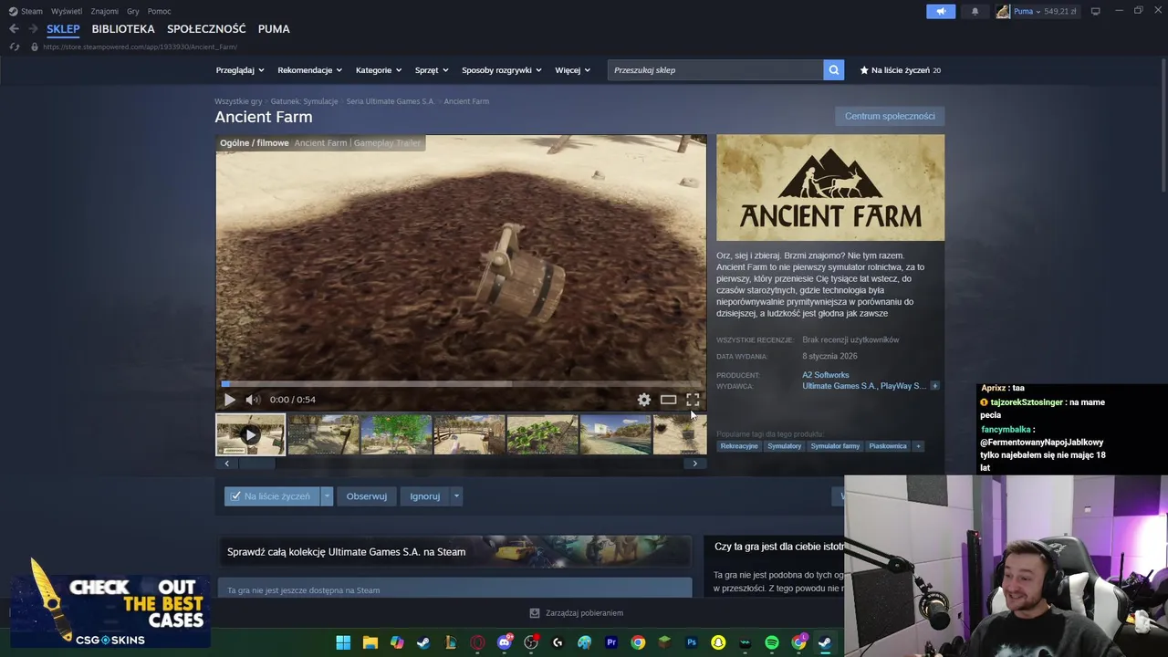Click the Ignoruj button
The image size is (1168, 657).
tap(425, 496)
